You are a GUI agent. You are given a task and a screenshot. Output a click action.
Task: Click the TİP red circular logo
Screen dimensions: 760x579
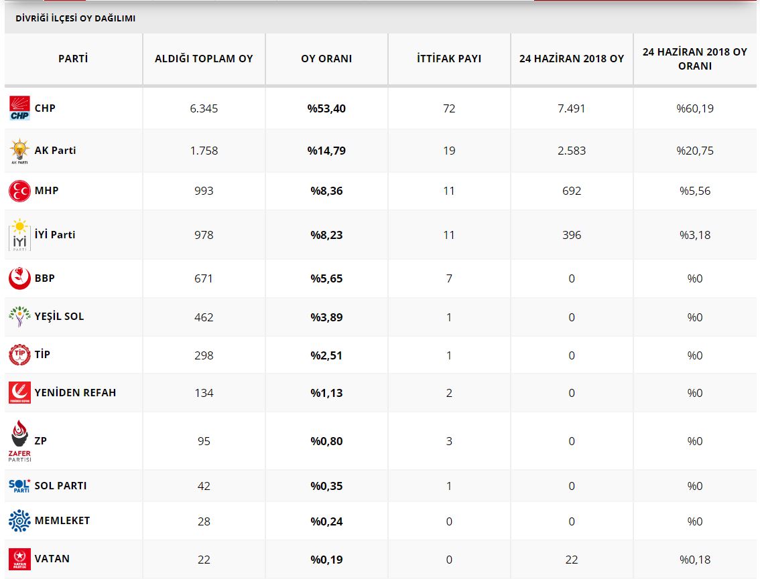tap(19, 355)
